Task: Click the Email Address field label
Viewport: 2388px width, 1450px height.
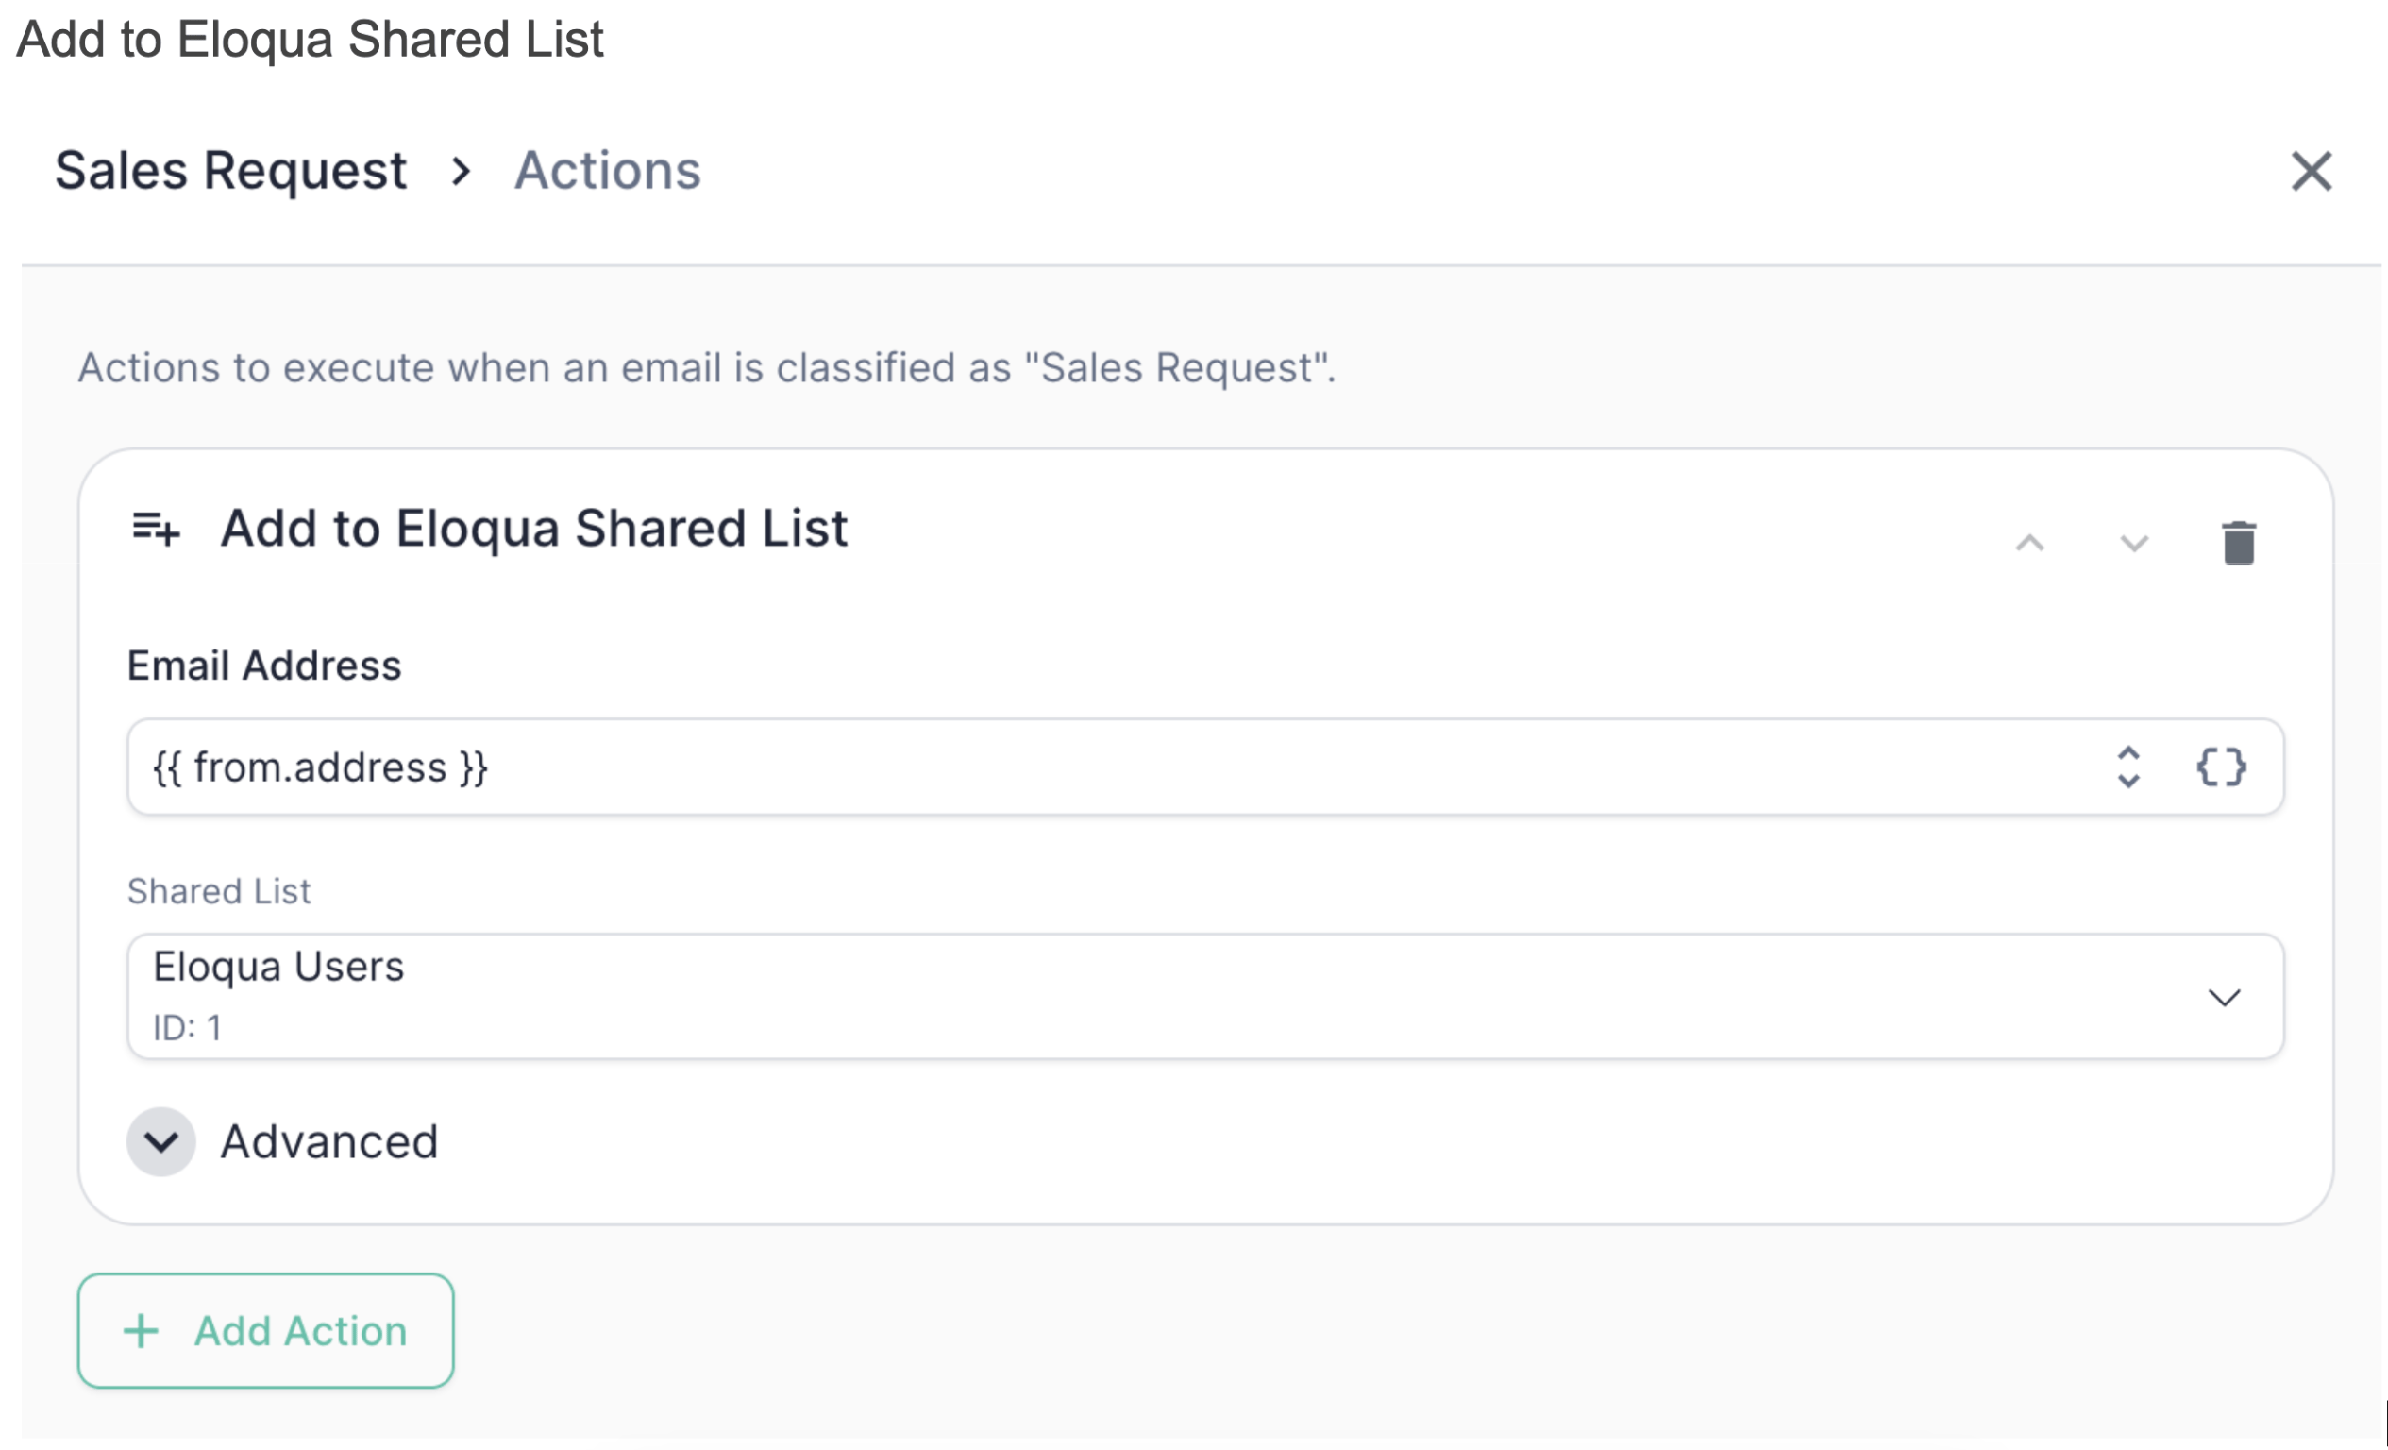Action: [x=263, y=666]
